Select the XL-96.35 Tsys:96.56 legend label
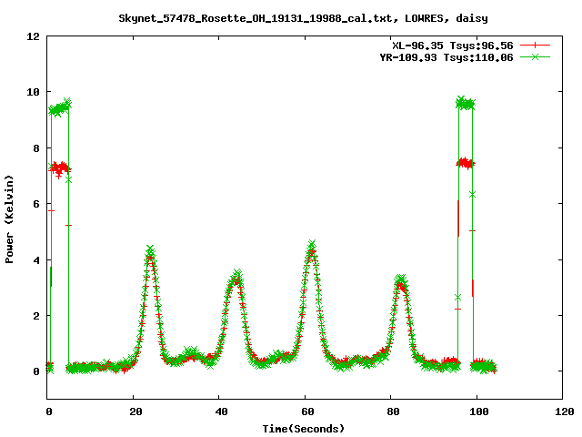Screen dimensions: 582x437 (453, 46)
